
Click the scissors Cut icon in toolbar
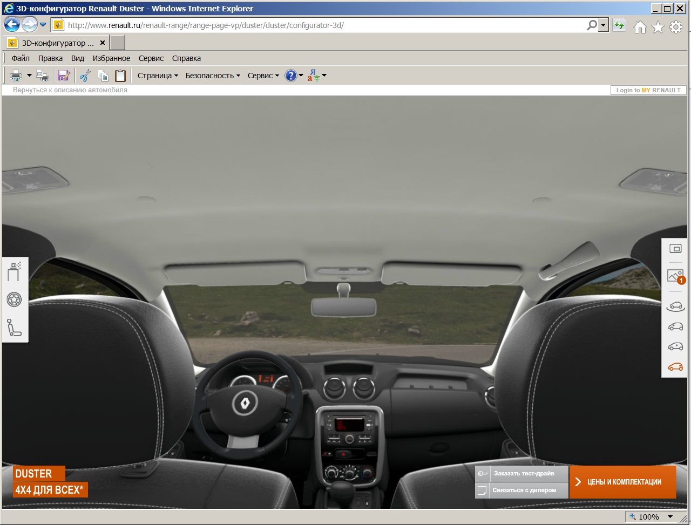[85, 76]
